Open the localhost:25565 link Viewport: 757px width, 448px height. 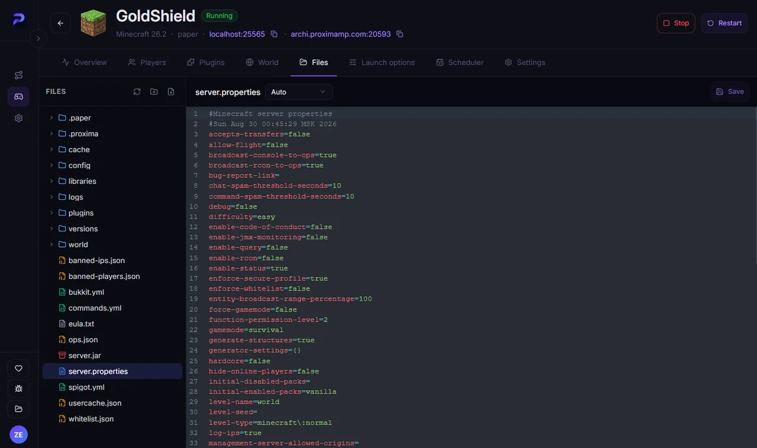point(237,34)
